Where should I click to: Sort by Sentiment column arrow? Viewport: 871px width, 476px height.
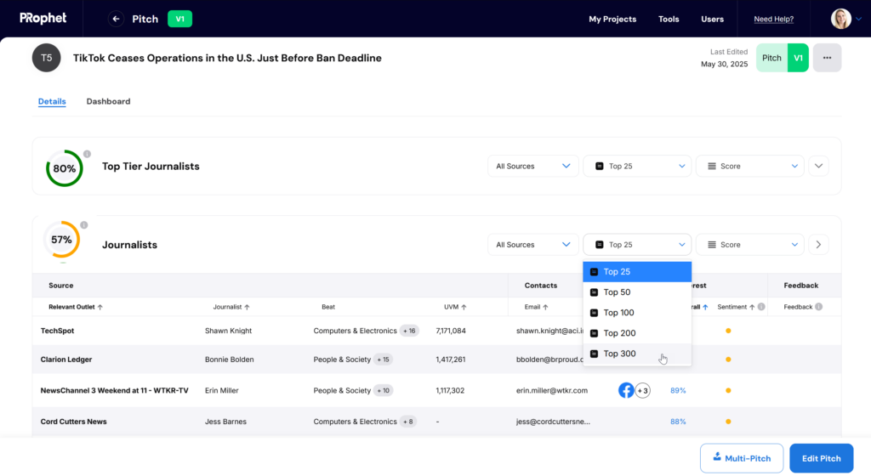[x=752, y=307]
